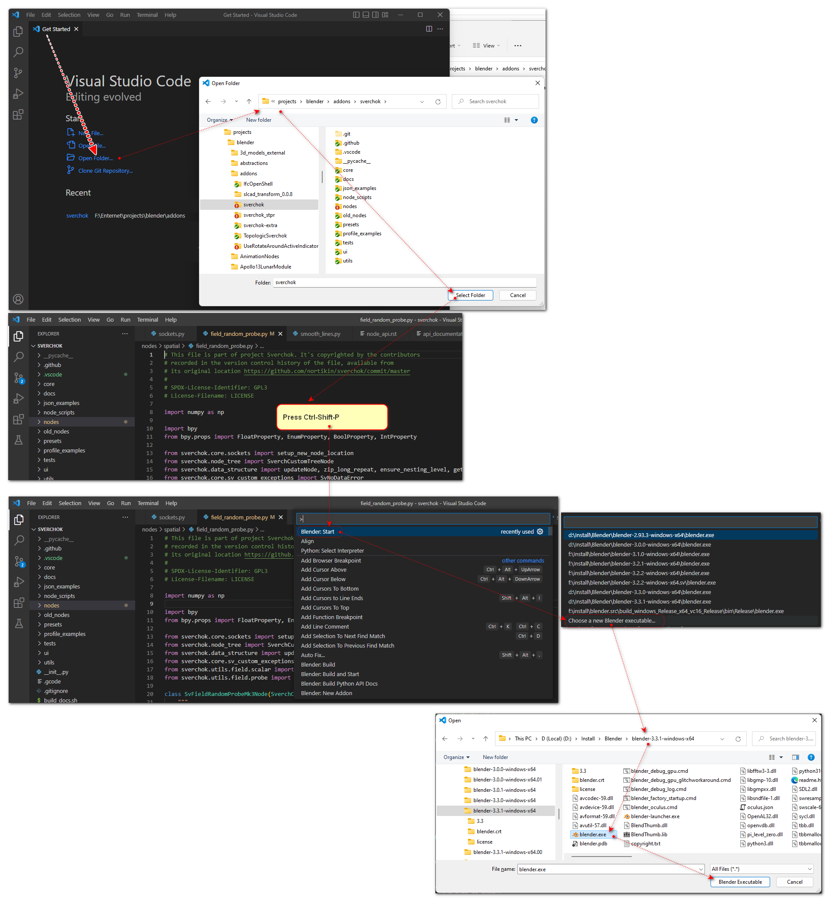Click the Accounts icon in the activity bar
Screen dimensions: 825x898
(18, 299)
